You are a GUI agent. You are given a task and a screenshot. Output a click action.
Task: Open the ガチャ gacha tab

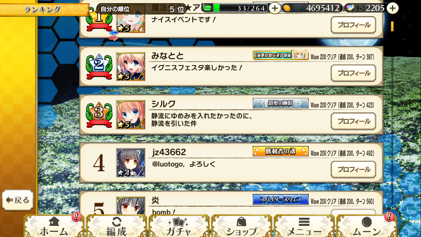pyautogui.click(x=179, y=226)
